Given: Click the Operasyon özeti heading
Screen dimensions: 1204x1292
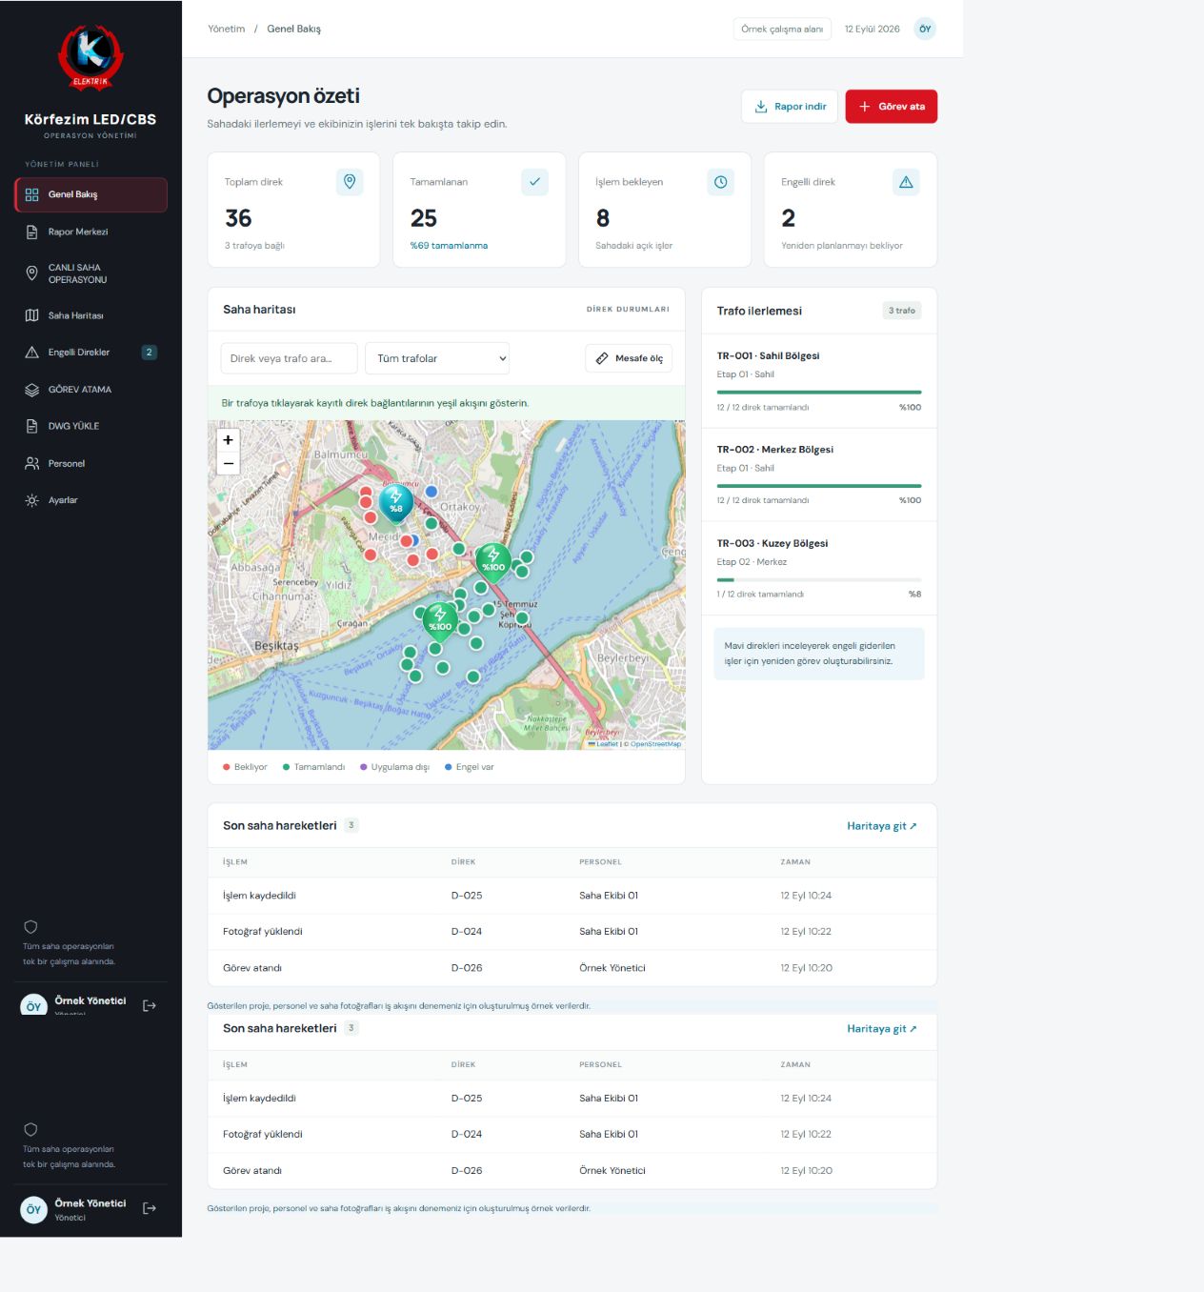Looking at the screenshot, I should tap(284, 96).
